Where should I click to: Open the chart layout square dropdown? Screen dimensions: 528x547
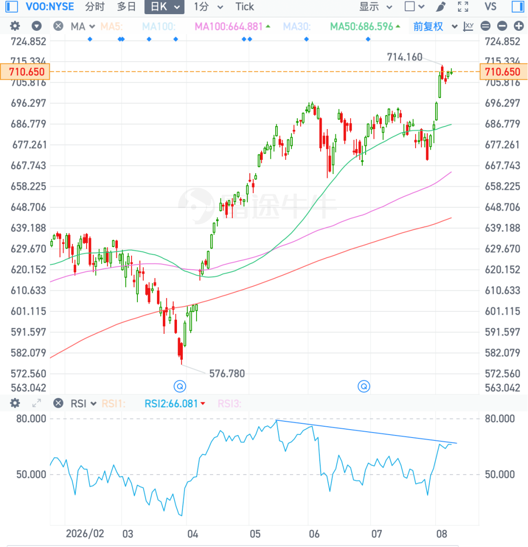(415, 7)
